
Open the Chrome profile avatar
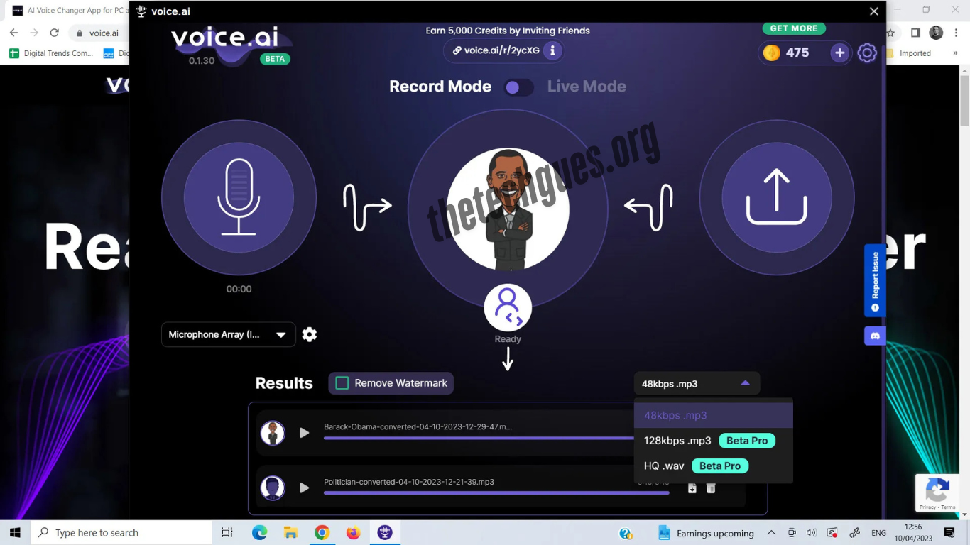[x=936, y=33]
